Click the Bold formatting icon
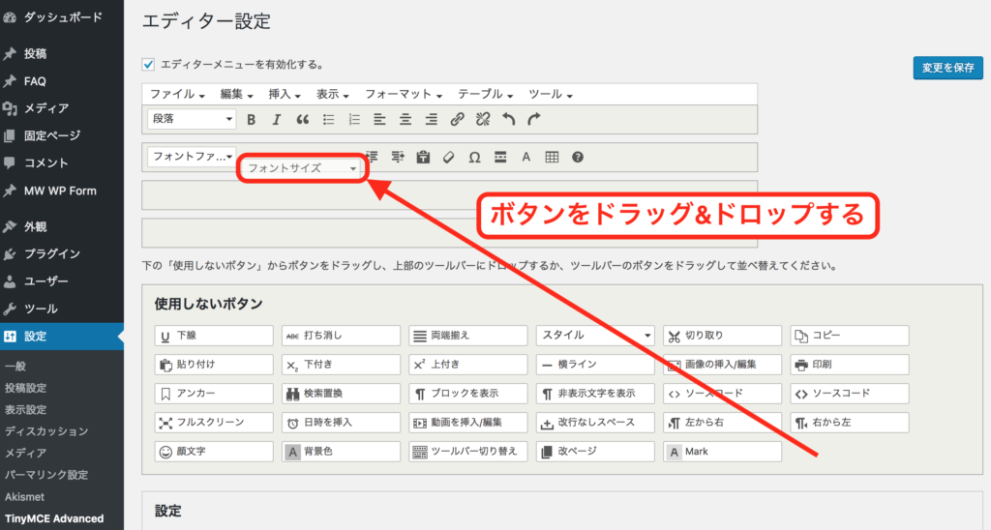The height and width of the screenshot is (530, 991). (x=251, y=120)
